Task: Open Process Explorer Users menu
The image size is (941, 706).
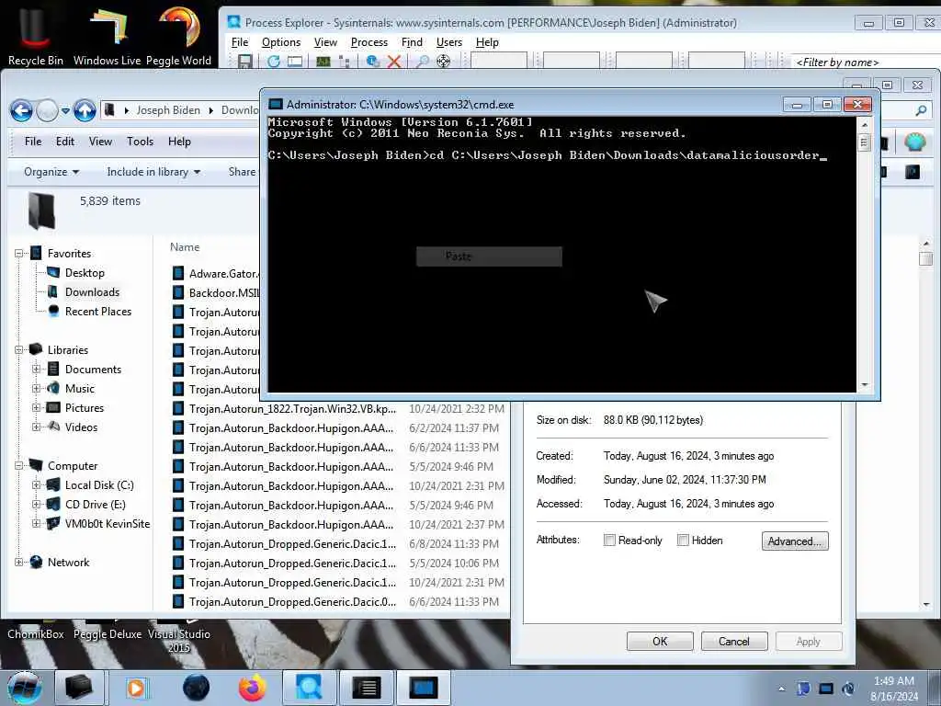Action: [448, 42]
